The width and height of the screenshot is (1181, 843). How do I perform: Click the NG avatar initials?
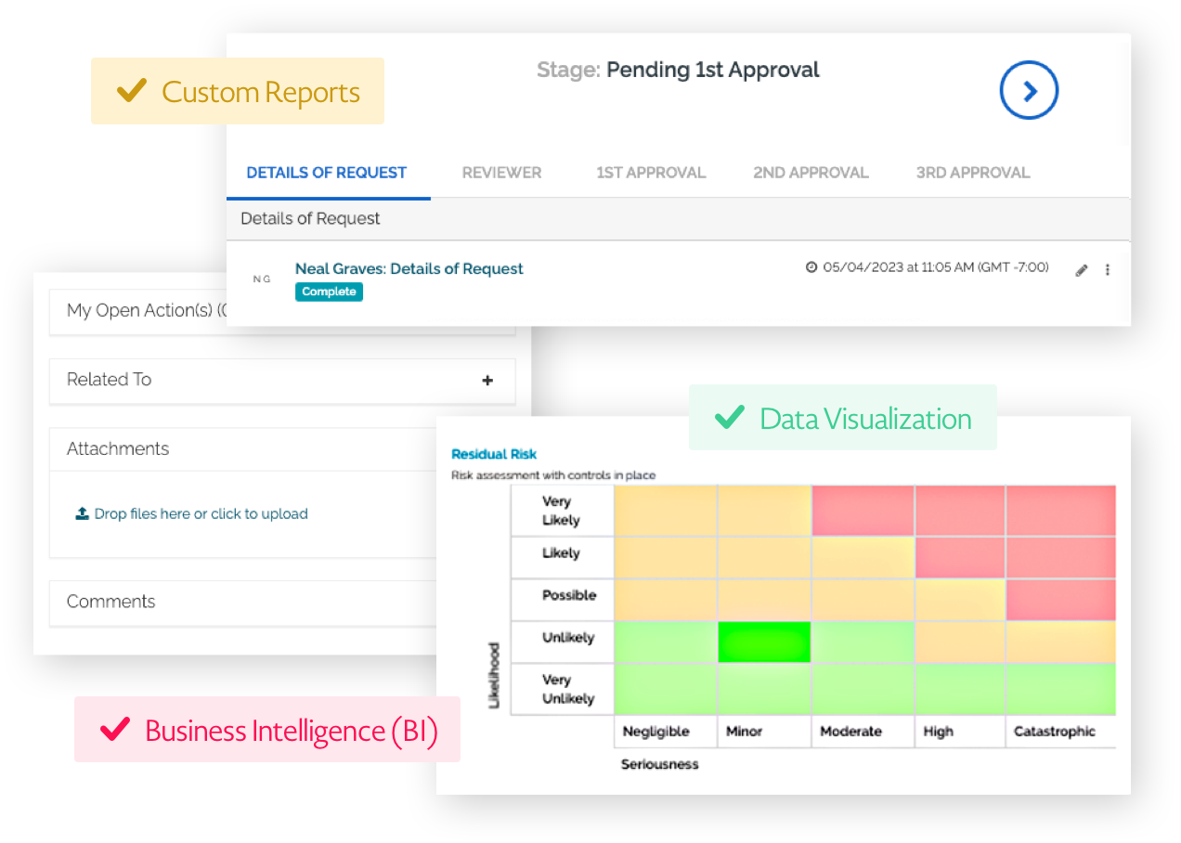pyautogui.click(x=262, y=279)
